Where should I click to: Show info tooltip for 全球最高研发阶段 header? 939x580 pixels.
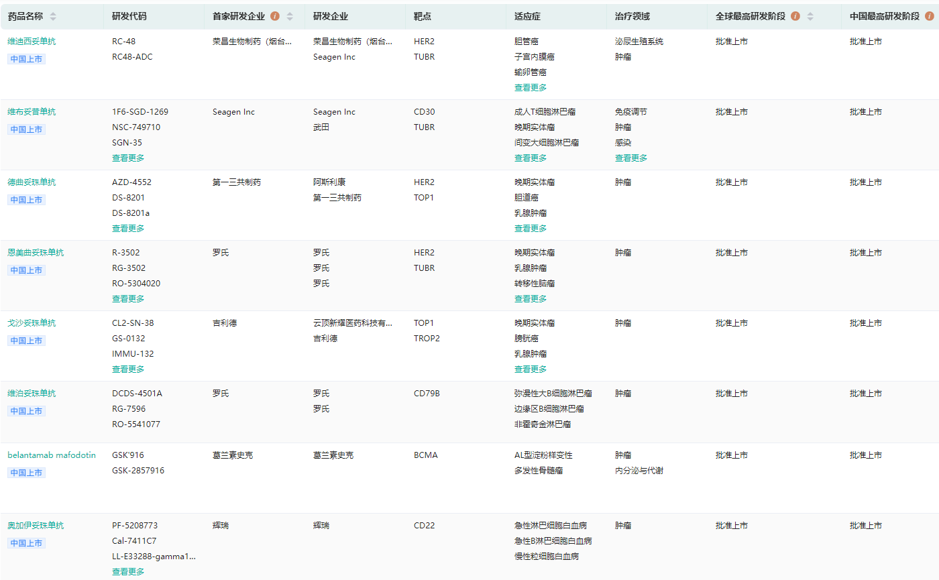(x=795, y=16)
